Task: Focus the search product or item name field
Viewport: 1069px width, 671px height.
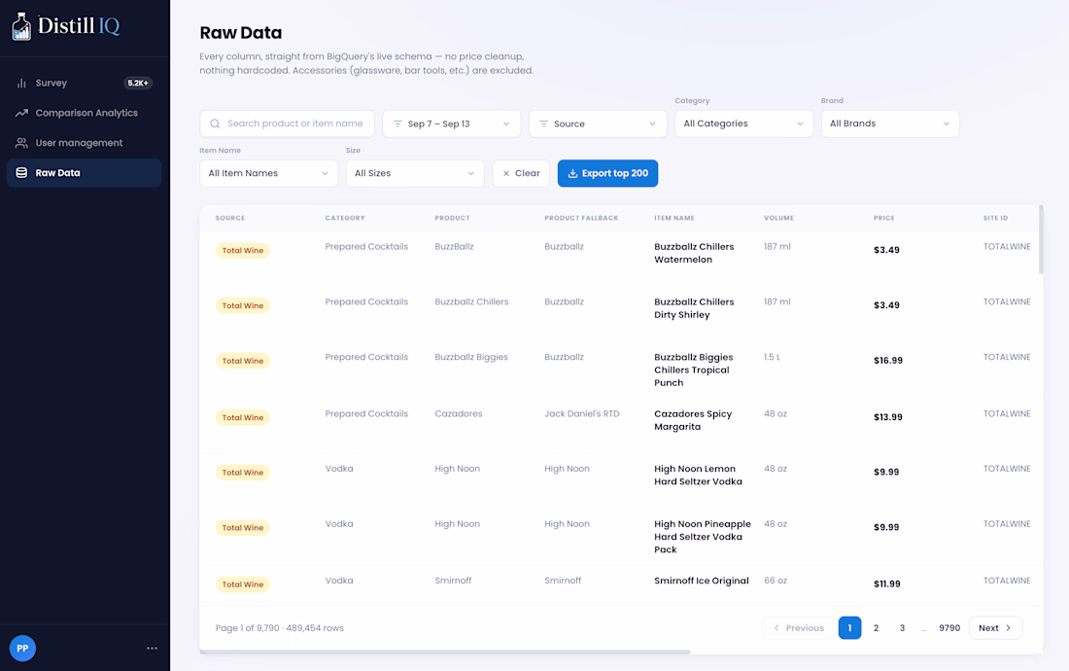Action: tap(287, 124)
